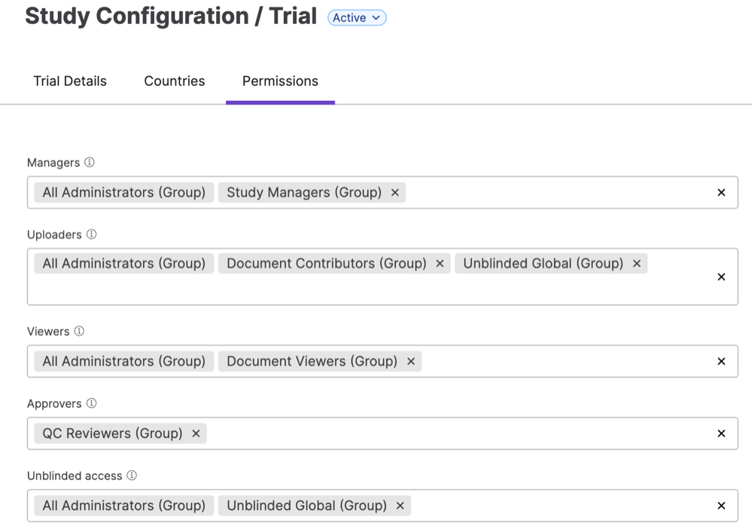Click inside the Approvers input field
The height and width of the screenshot is (532, 752).
click(x=452, y=433)
